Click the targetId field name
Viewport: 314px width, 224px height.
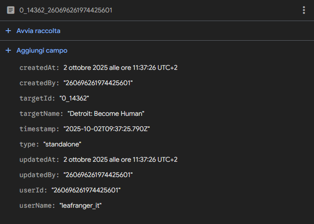[x=37, y=99]
